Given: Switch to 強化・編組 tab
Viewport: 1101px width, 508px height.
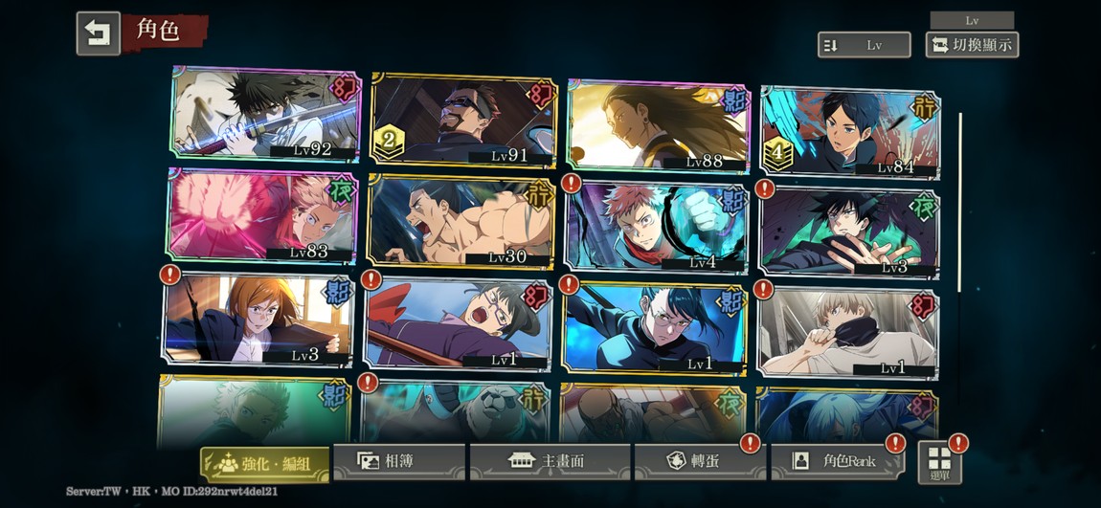Looking at the screenshot, I should (264, 465).
